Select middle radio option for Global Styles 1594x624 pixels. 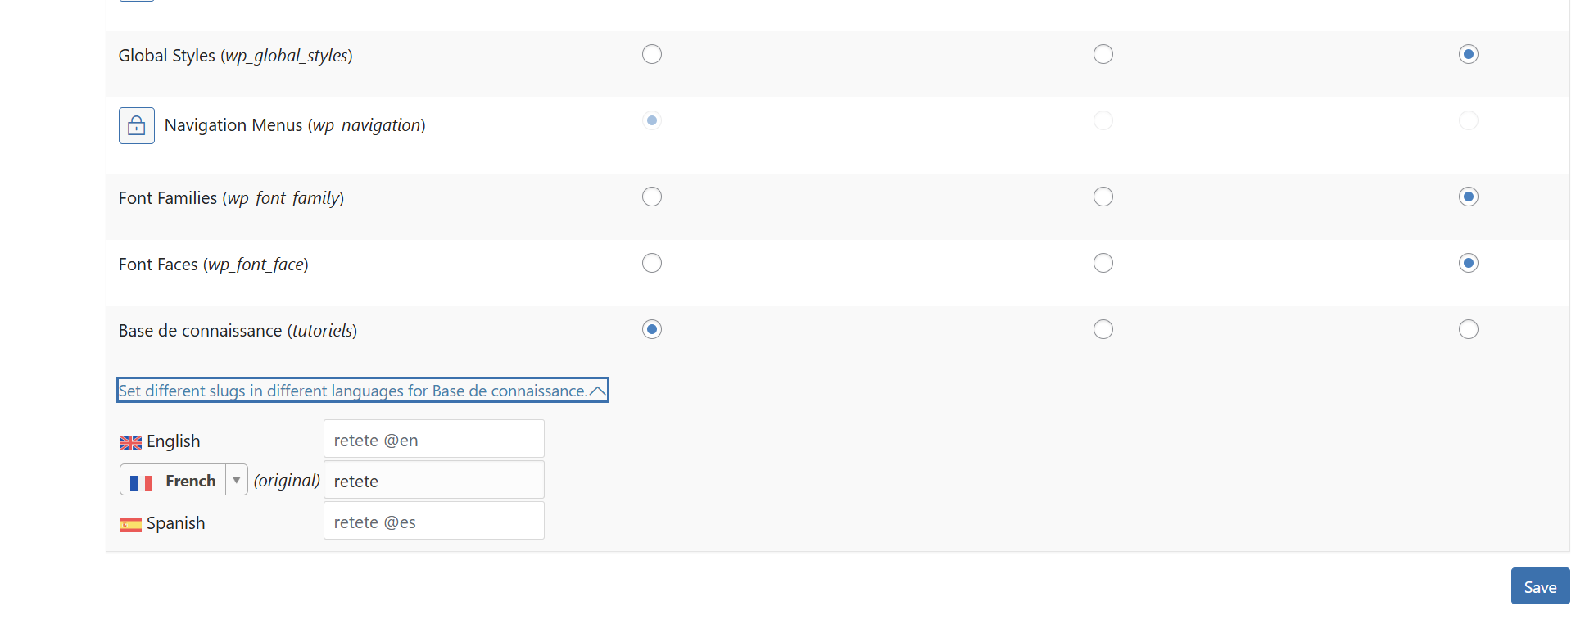click(1103, 54)
